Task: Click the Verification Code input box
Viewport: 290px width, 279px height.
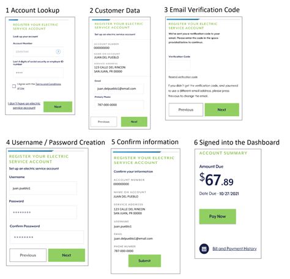Action: click(x=179, y=65)
